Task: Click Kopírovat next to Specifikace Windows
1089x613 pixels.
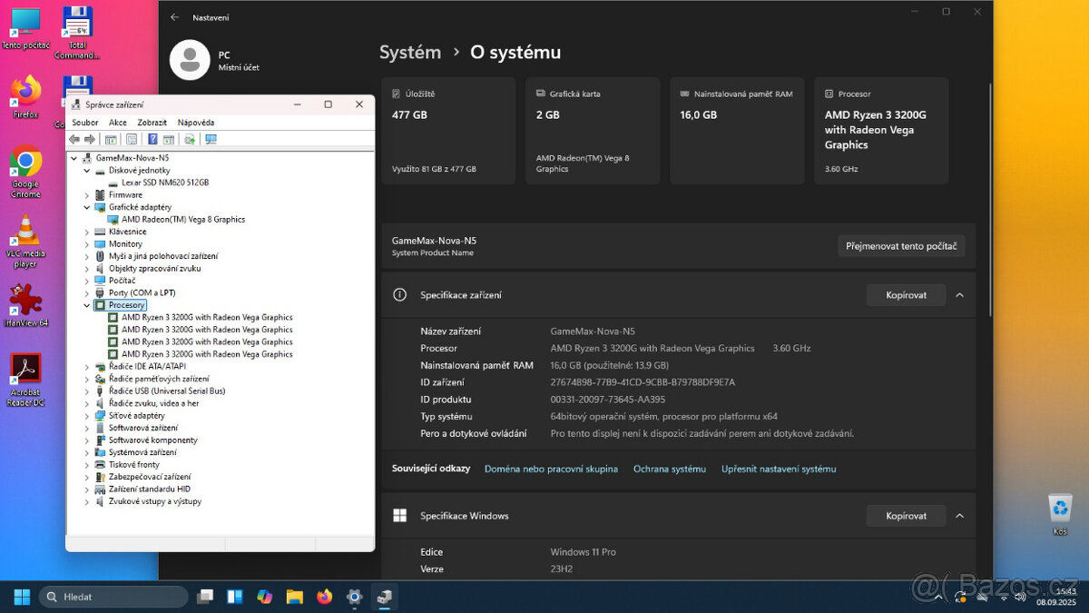Action: click(x=906, y=515)
